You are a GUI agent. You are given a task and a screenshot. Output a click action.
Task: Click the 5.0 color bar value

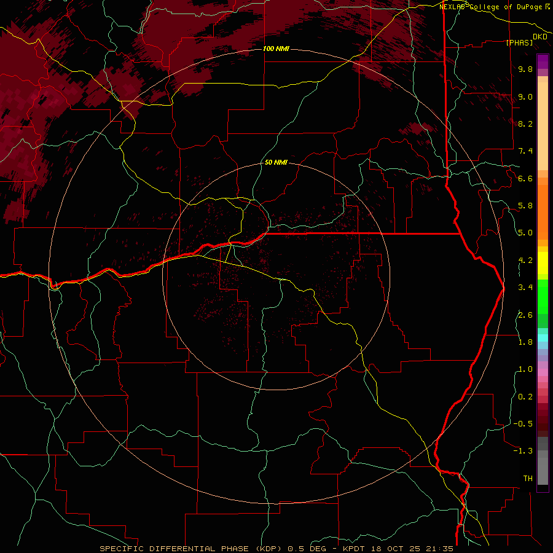pyautogui.click(x=525, y=233)
